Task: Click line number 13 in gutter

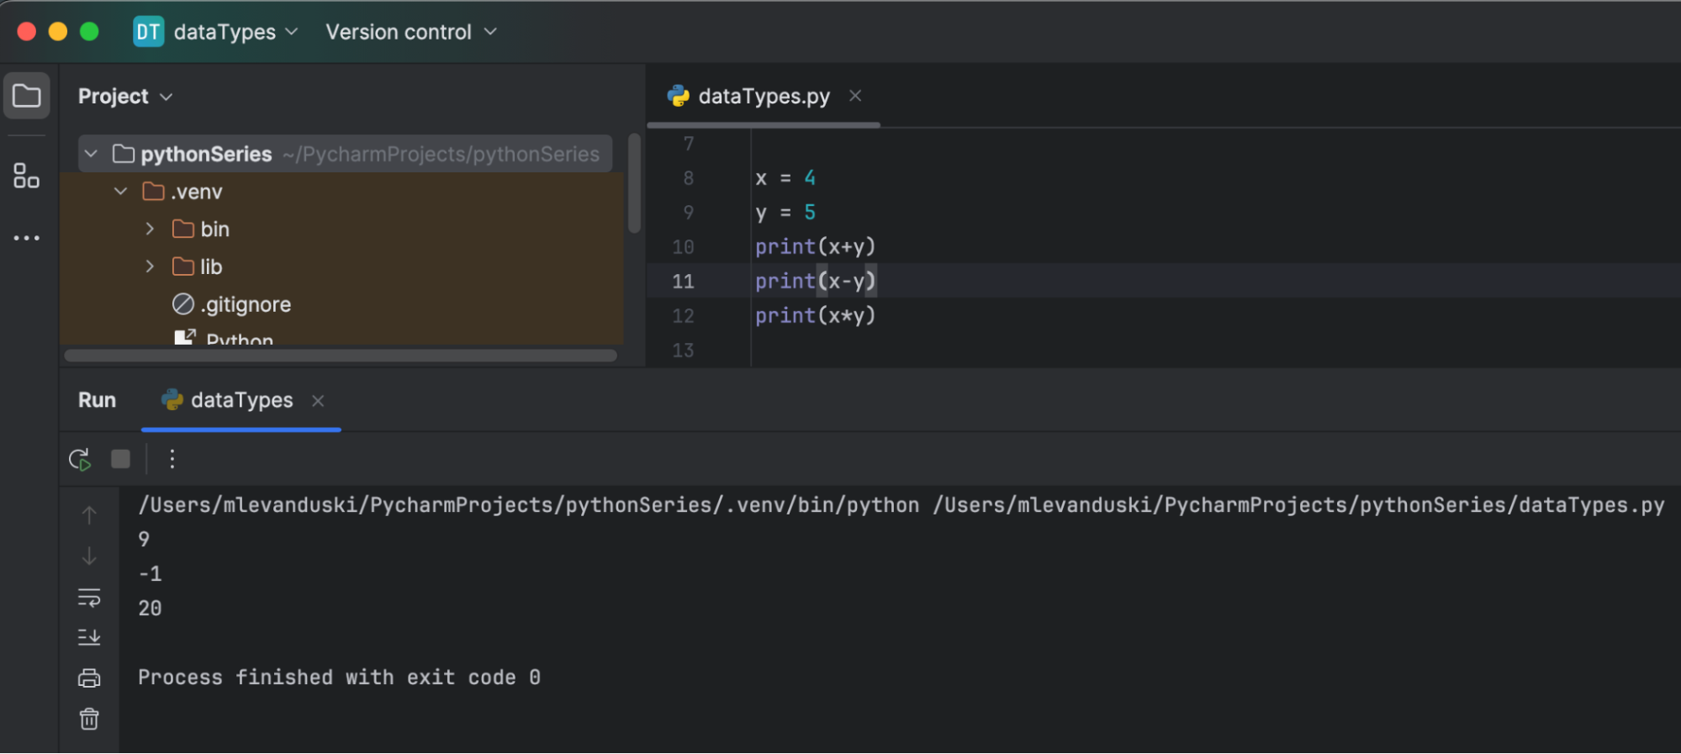Action: click(x=683, y=350)
